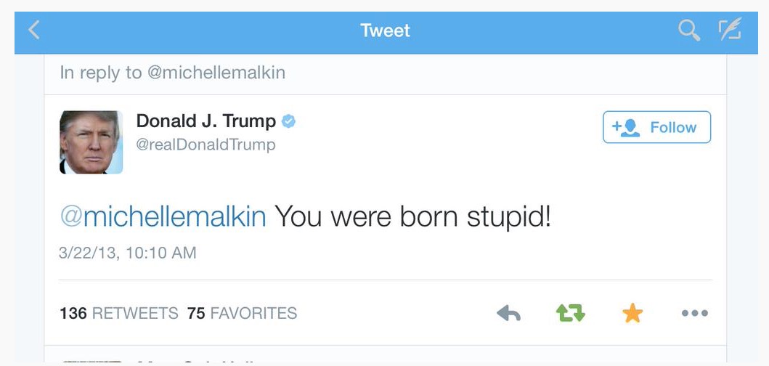Screen dimensions: 769x366
Task: Open search with the magnifier icon
Action: (688, 30)
